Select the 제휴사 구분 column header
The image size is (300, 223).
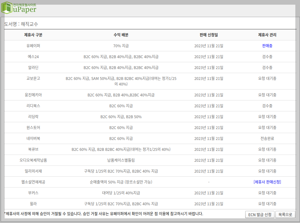coord(33,35)
